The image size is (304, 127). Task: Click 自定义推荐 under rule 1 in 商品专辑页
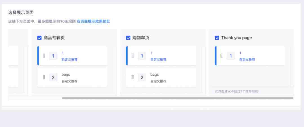point(70,60)
